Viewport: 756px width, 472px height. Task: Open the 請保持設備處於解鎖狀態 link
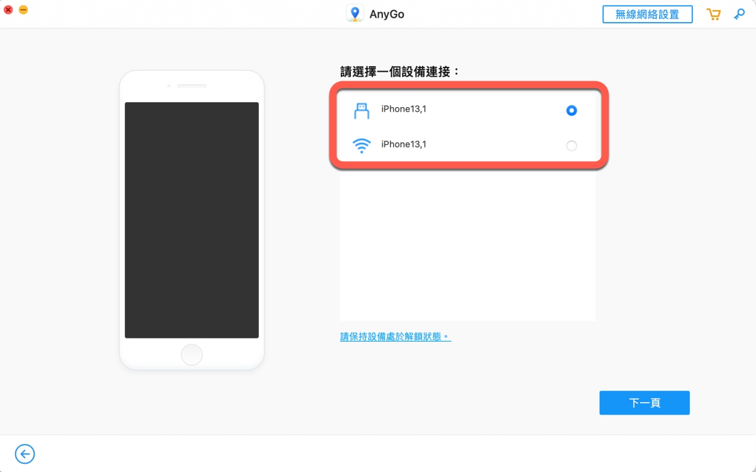point(396,337)
